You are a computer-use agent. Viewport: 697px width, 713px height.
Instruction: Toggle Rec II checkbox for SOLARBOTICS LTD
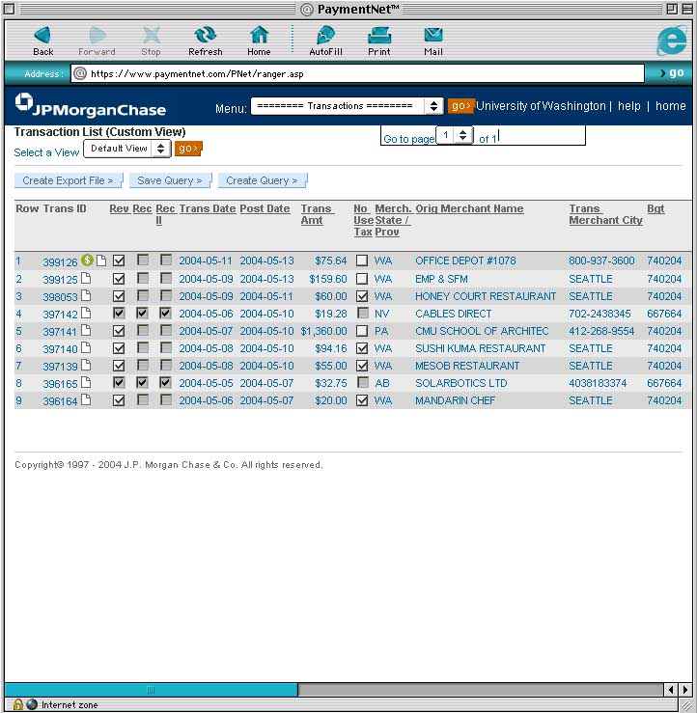[x=166, y=382]
